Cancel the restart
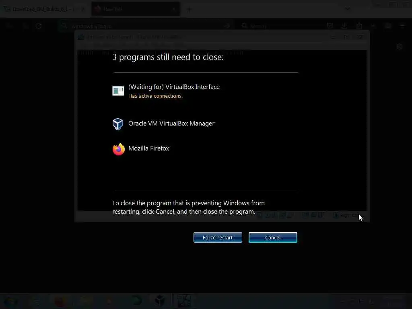This screenshot has height=309, width=412. [x=273, y=237]
